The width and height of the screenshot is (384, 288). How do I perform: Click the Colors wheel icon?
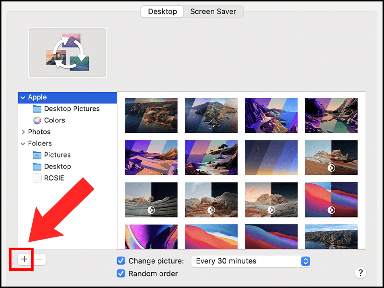37,120
